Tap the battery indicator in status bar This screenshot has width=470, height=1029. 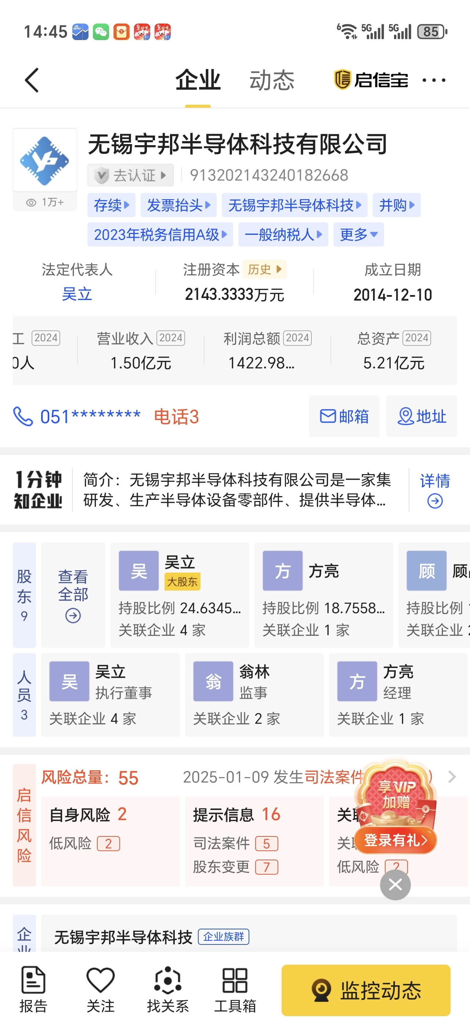(x=432, y=32)
